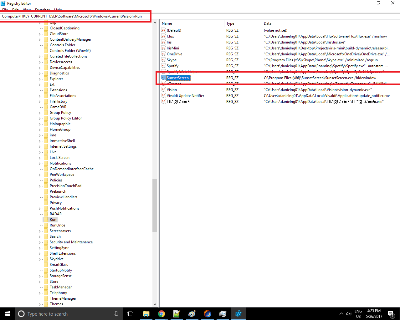400x320 pixels.
Task: Select the Lock Screen key
Action: (59, 158)
